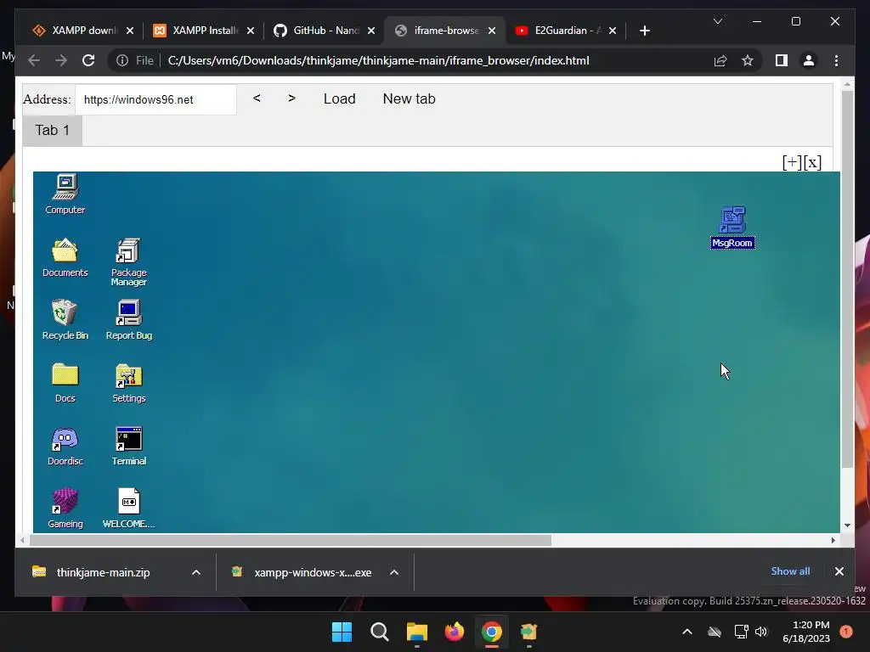Launch Doordisc app icon

[x=65, y=446]
